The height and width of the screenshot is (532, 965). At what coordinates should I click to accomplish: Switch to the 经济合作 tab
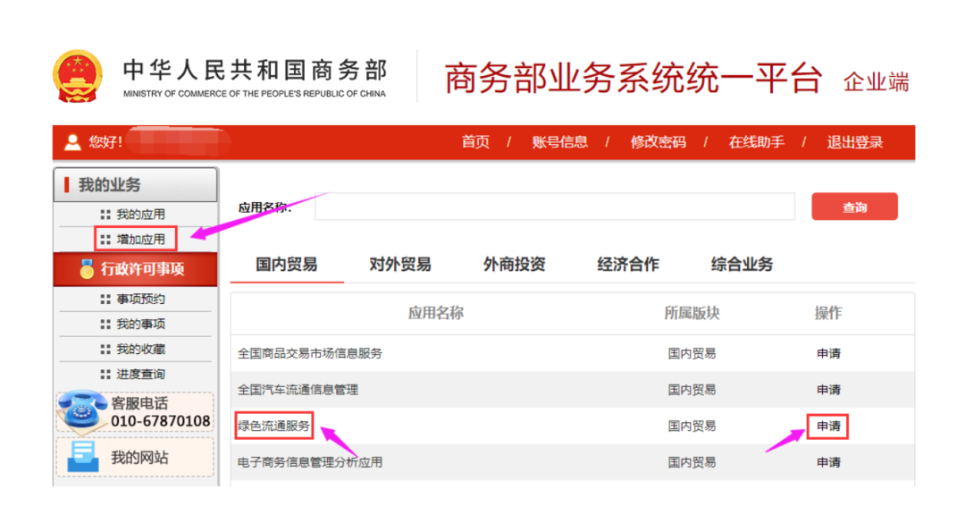628,265
